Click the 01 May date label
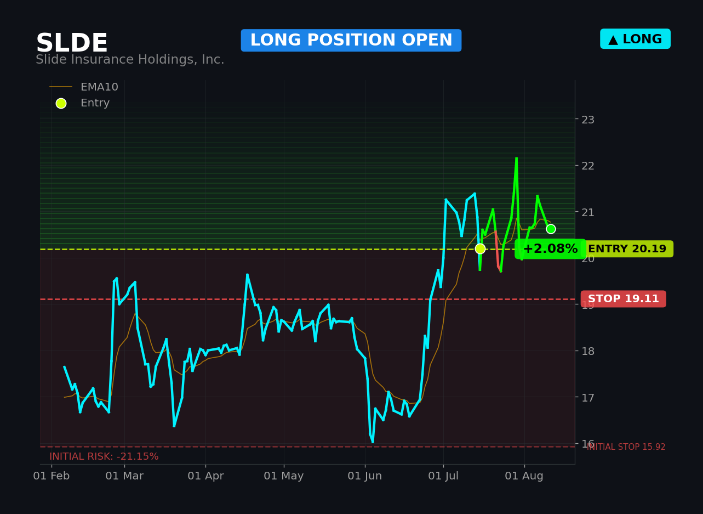Image resolution: width=703 pixels, height=514 pixels. click(x=284, y=476)
